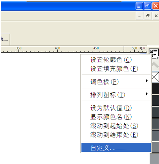Click the 400 mark on the ruler
Screen dimensions: 159x164
click(x=58, y=48)
